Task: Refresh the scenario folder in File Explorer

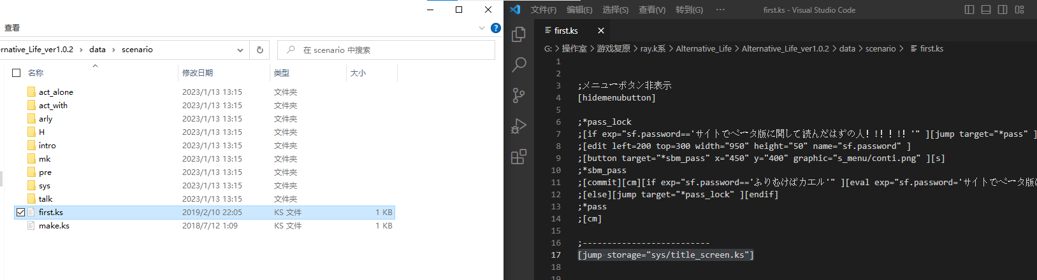Action: tap(259, 50)
